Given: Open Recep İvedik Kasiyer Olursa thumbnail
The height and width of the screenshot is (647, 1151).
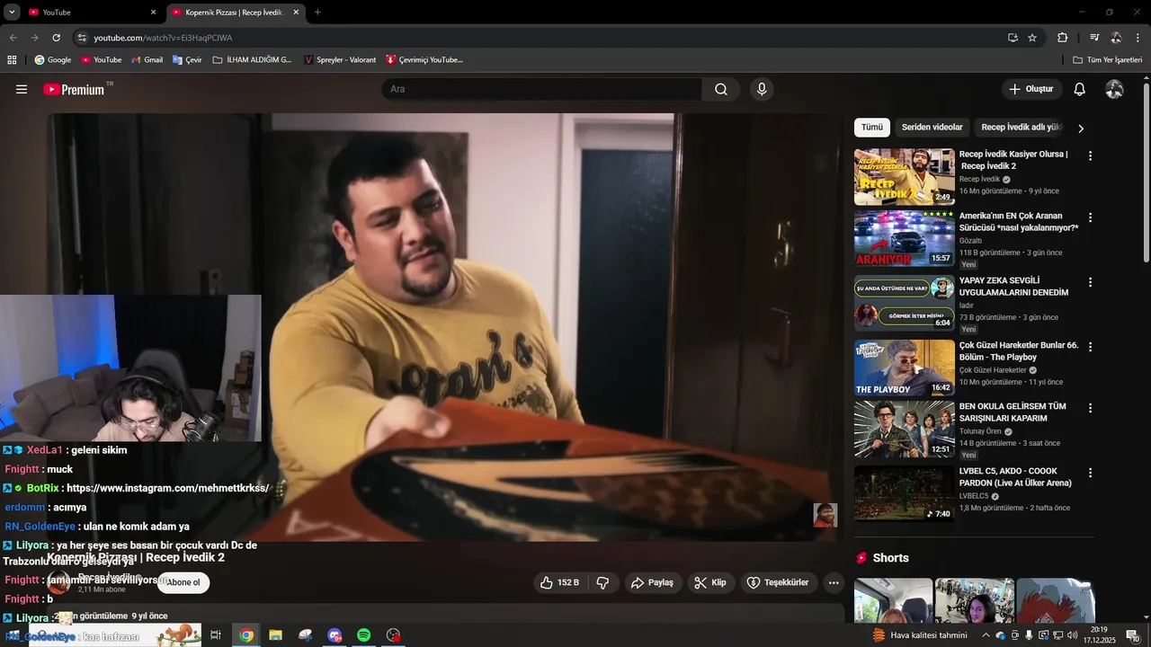Looking at the screenshot, I should [904, 177].
